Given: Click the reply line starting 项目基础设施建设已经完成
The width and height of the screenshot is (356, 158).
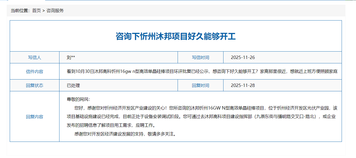Looking at the screenshot, I should coord(201,117).
